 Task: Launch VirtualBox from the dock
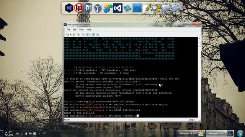[98, 8]
